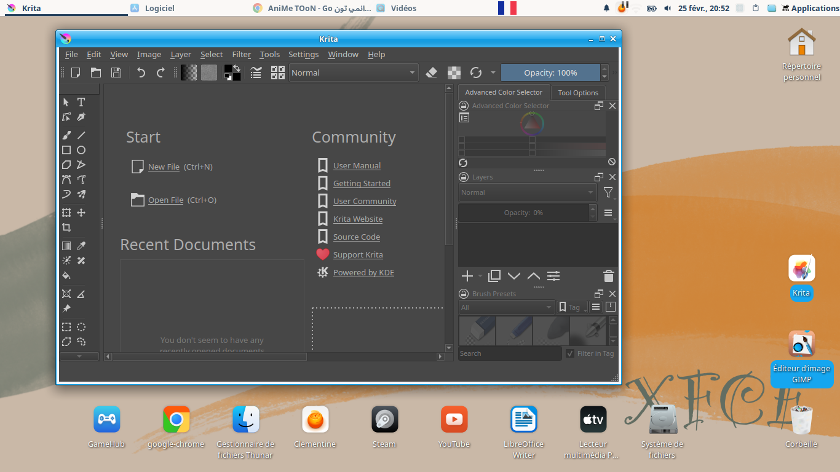The width and height of the screenshot is (840, 472).
Task: Click the Open File link
Action: coord(165,200)
